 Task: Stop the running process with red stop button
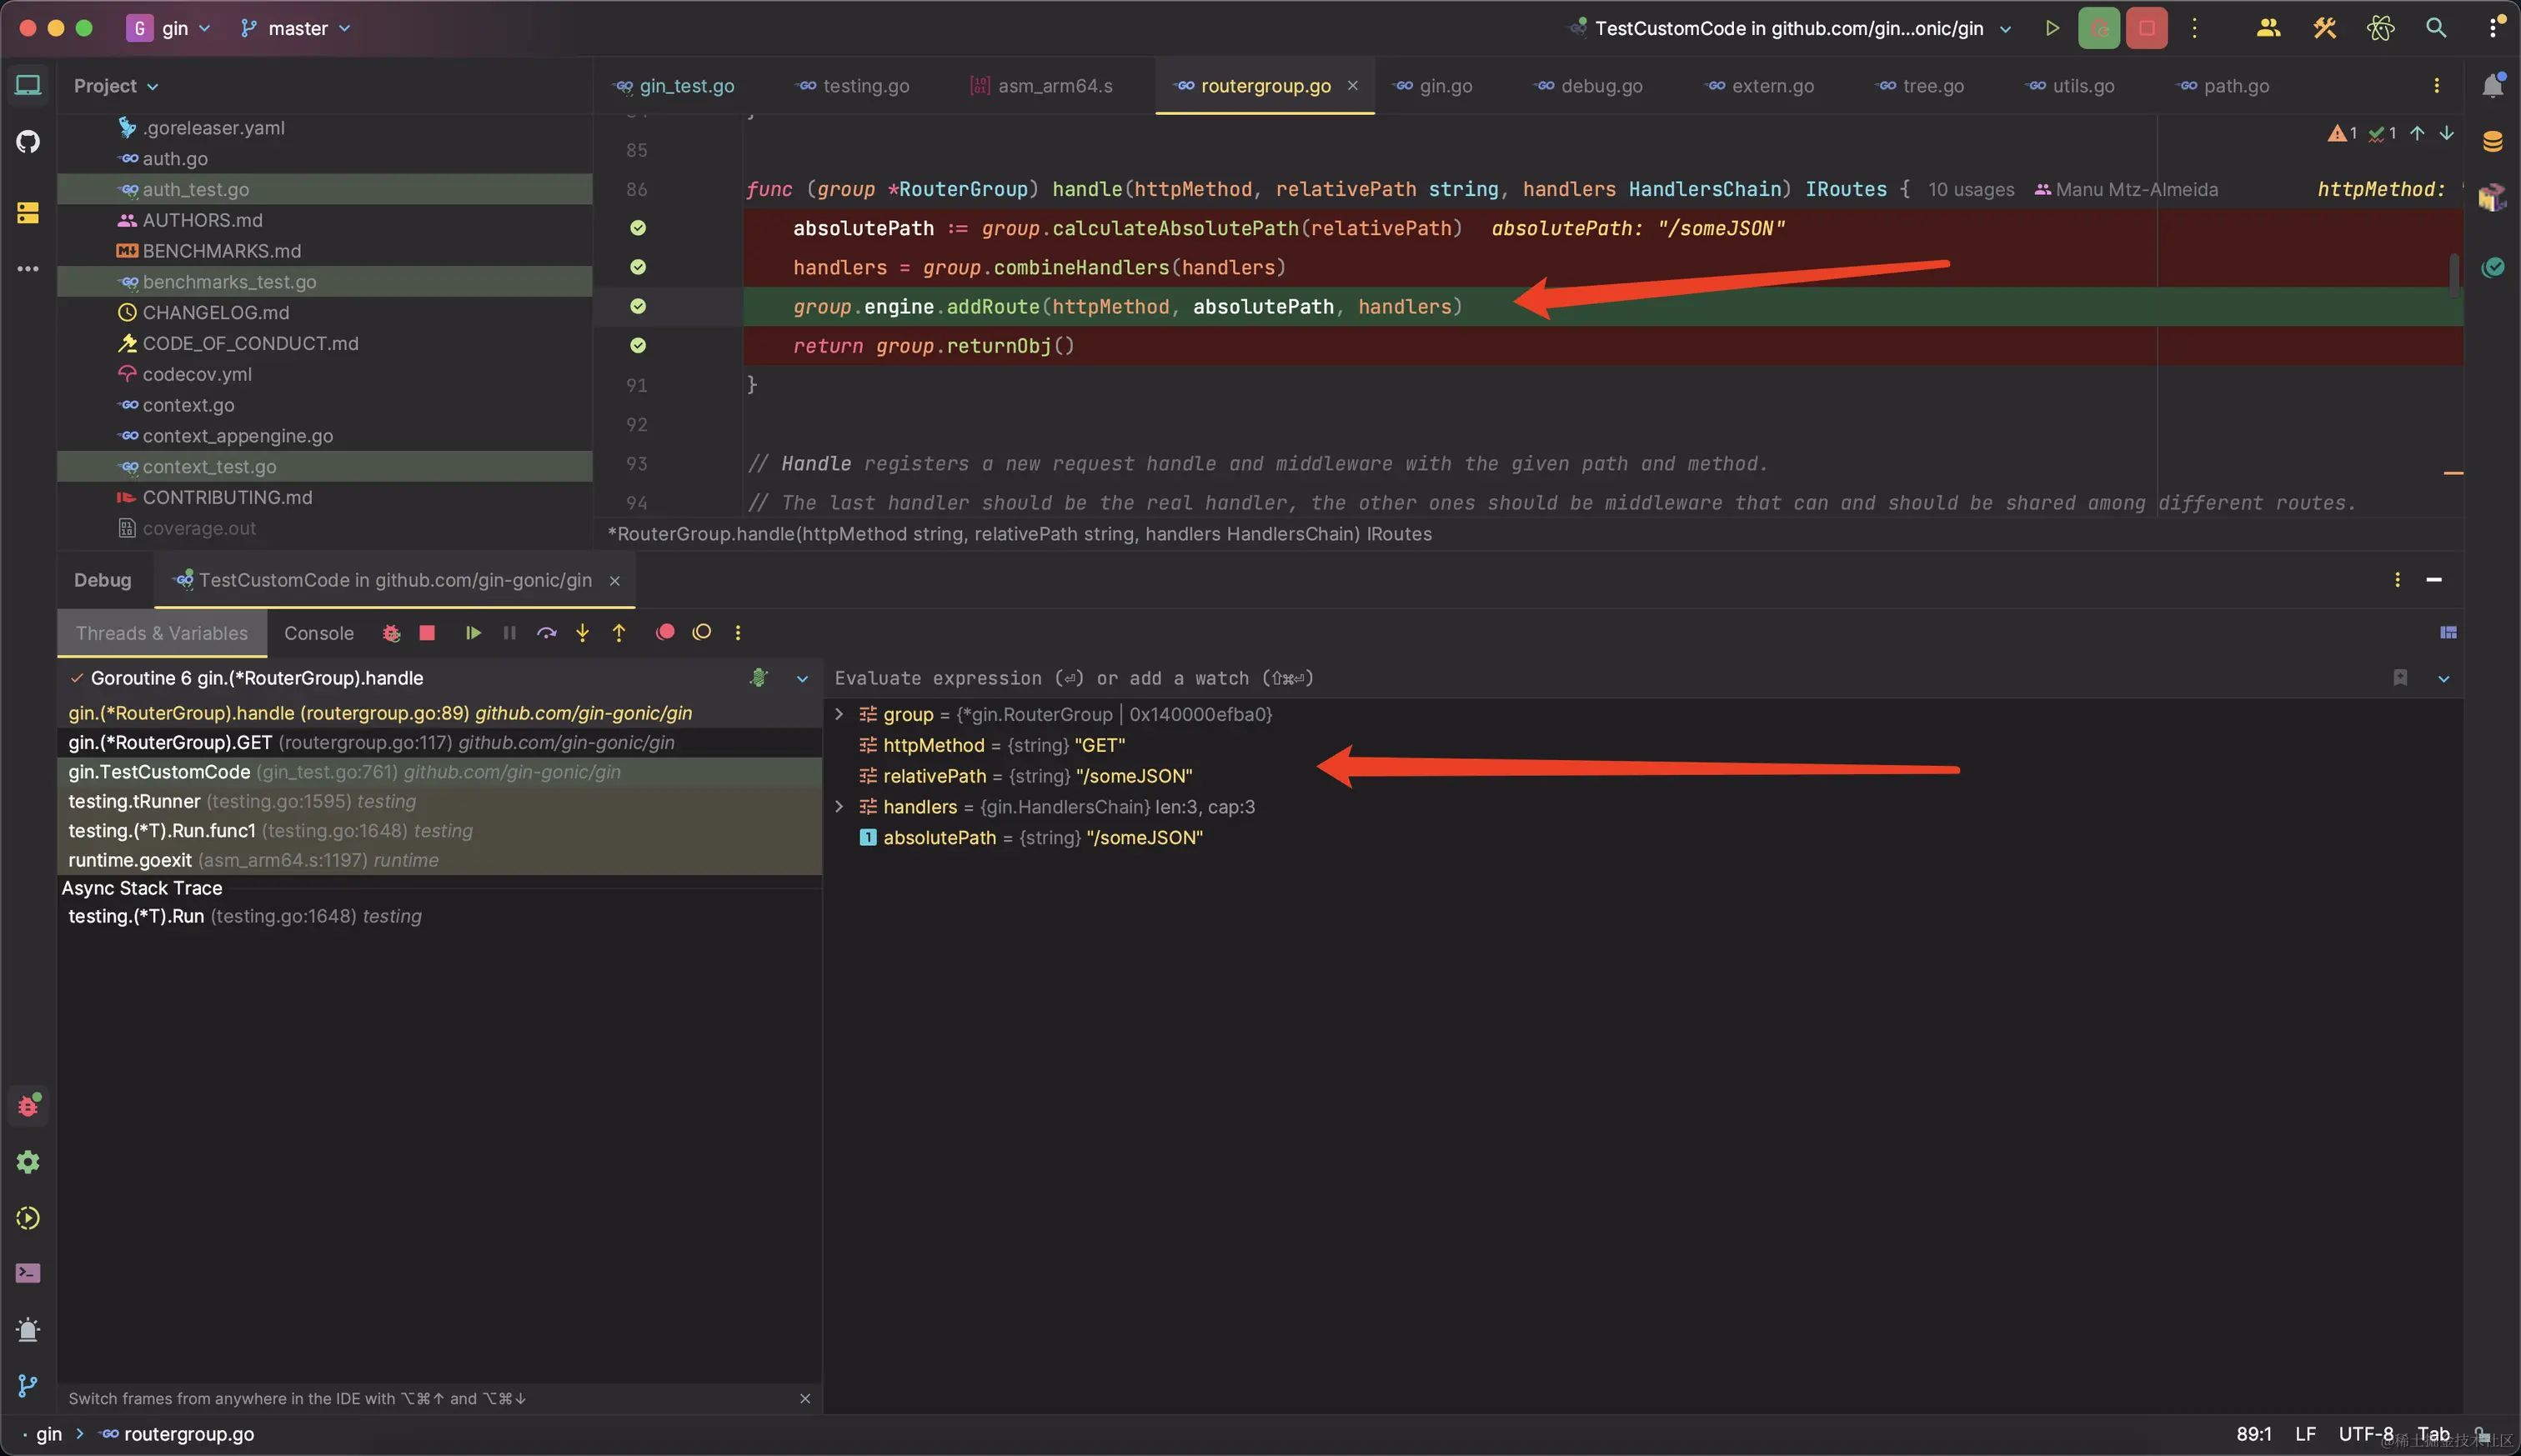2146,28
